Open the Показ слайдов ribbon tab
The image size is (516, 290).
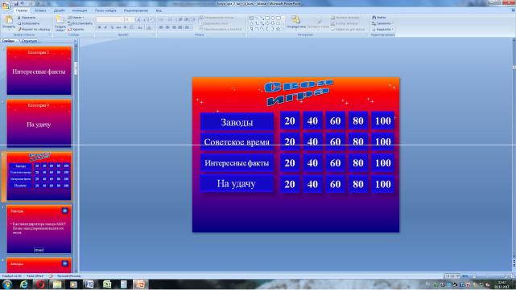click(105, 10)
